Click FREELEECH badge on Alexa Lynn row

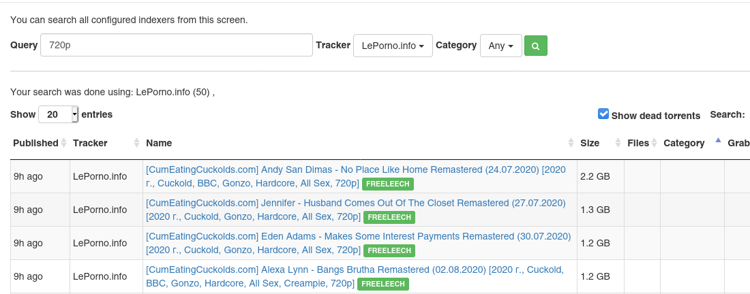[384, 284]
